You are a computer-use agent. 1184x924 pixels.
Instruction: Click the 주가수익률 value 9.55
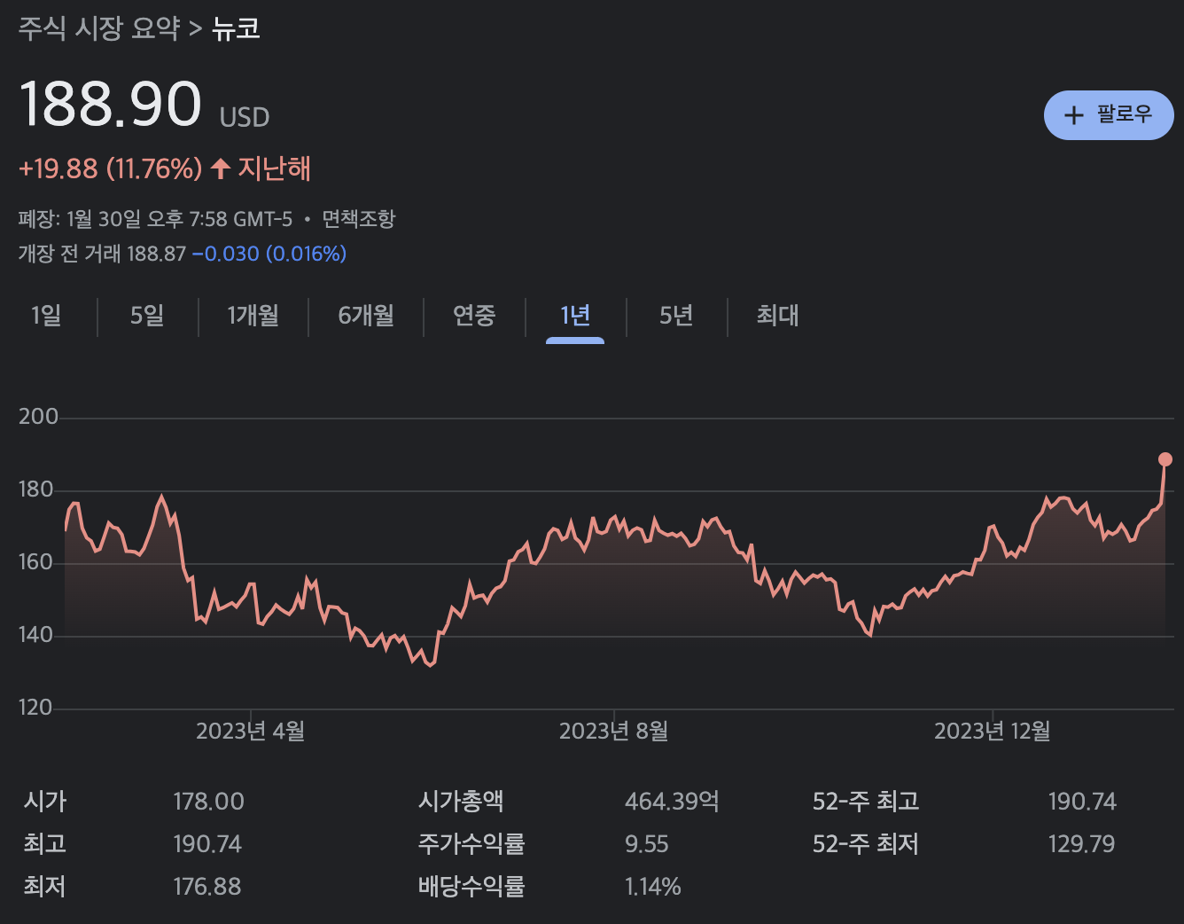tap(647, 844)
